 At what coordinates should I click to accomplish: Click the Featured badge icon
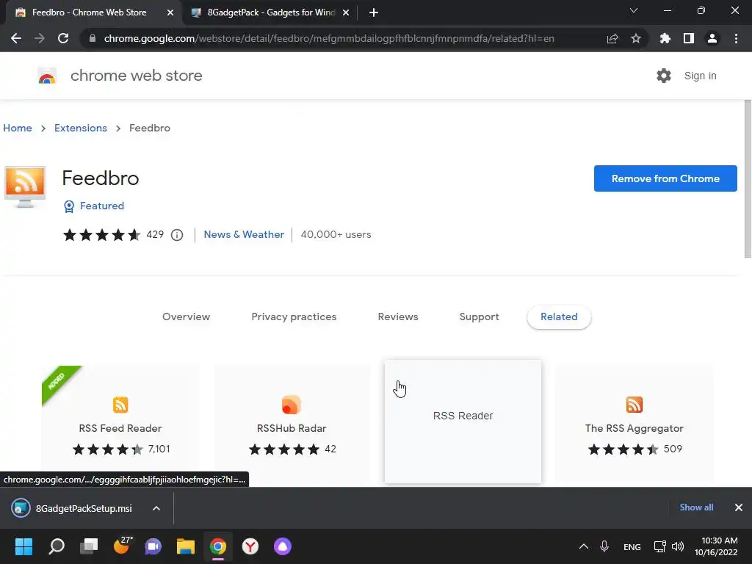[69, 206]
